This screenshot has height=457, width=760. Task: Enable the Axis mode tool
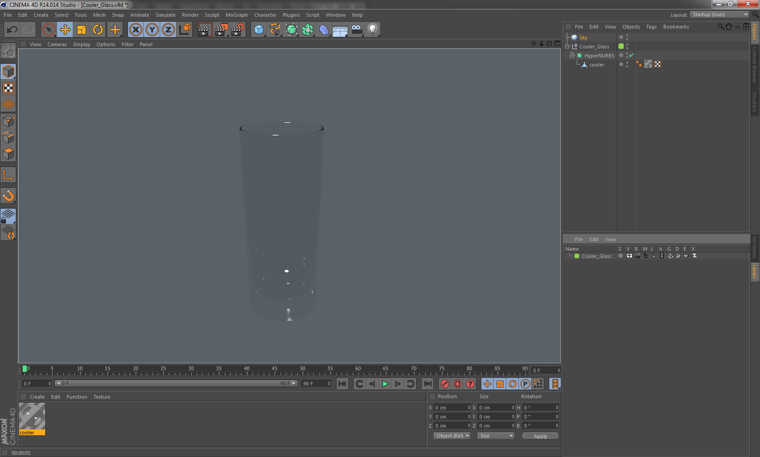coord(8,175)
